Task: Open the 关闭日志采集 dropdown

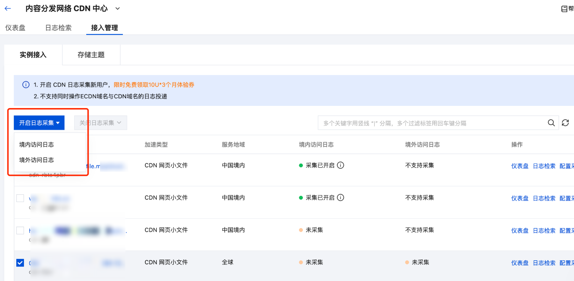Action: pos(100,123)
